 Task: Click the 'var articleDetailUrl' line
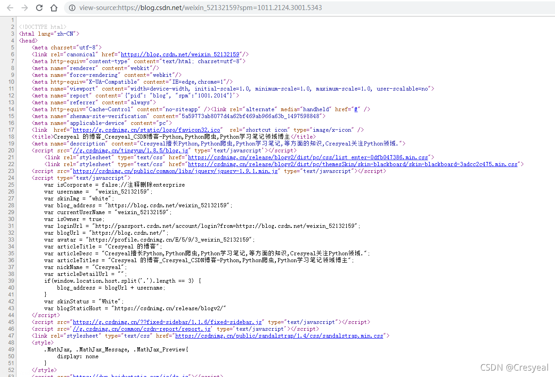[86, 274]
